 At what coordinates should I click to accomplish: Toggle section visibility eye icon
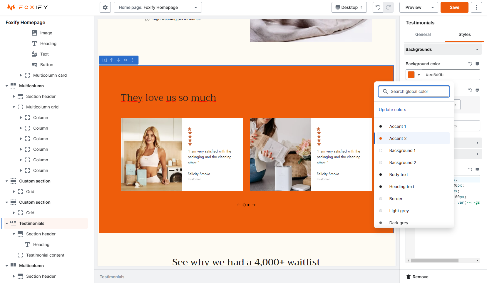coord(126,60)
